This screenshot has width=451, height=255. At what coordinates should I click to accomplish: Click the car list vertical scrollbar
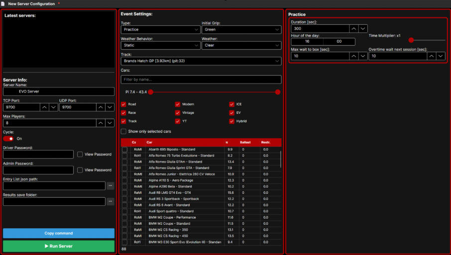pos(280,160)
